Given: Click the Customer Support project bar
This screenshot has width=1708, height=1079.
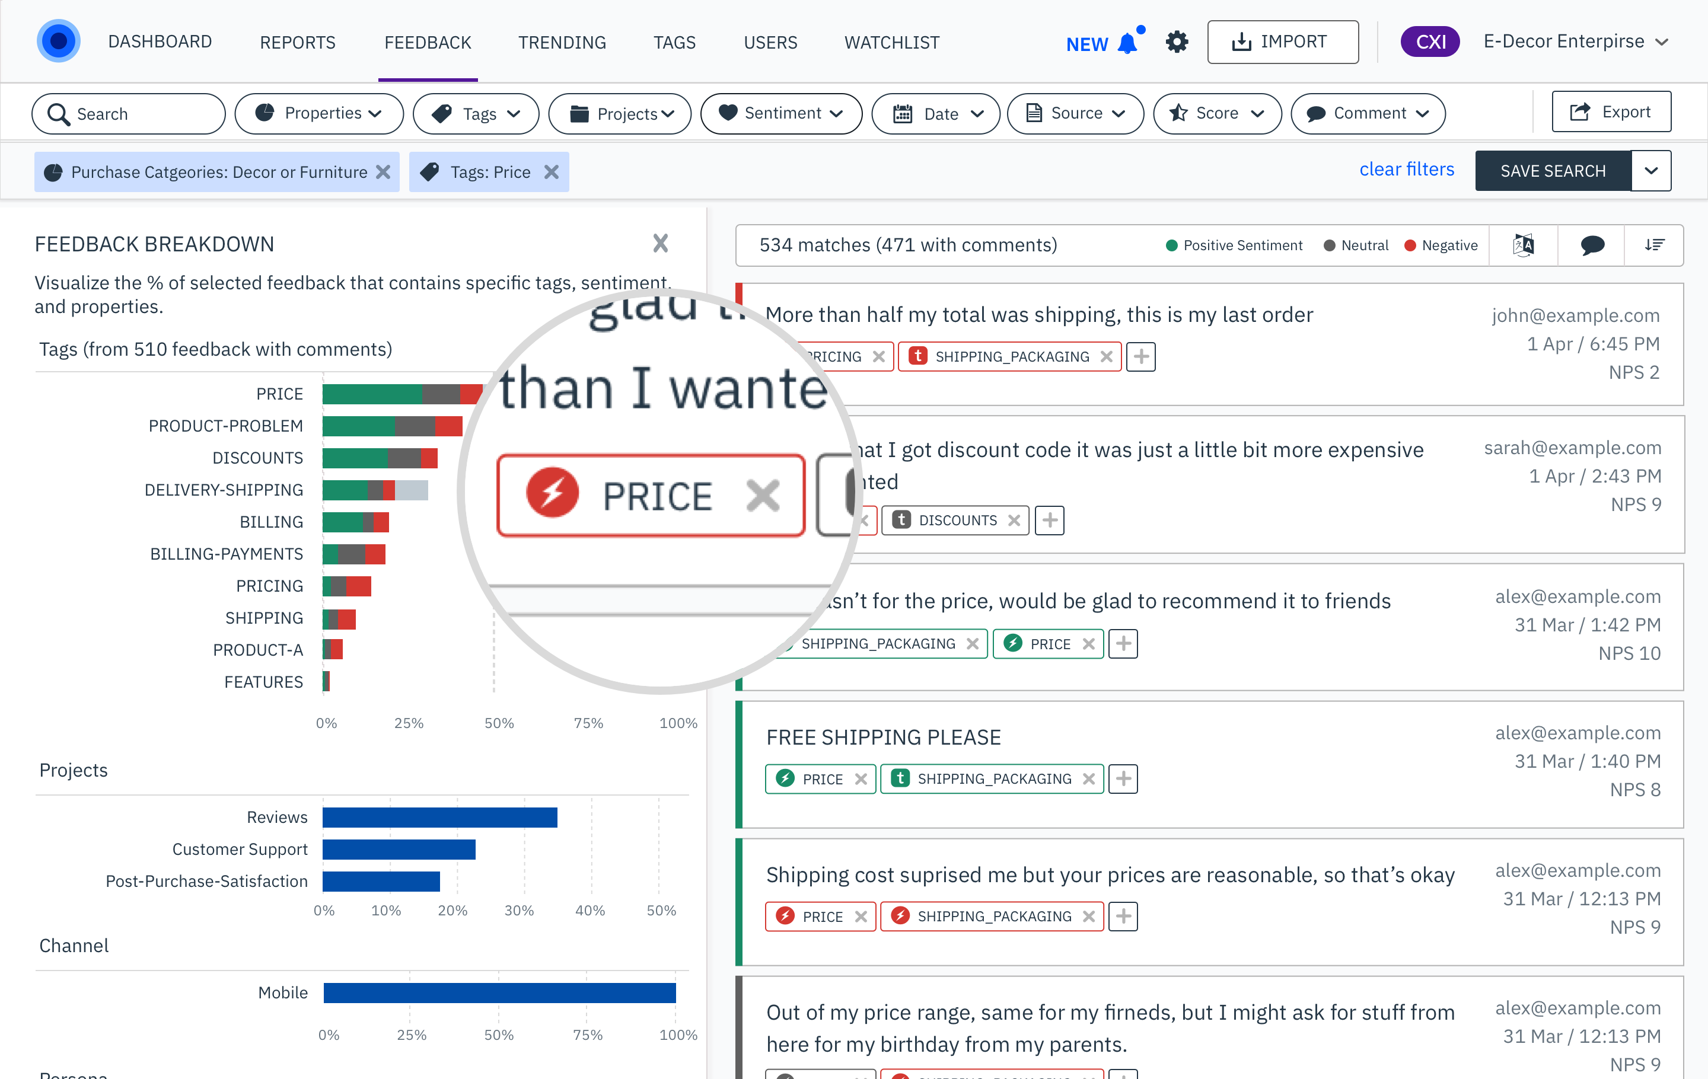Looking at the screenshot, I should click(399, 850).
